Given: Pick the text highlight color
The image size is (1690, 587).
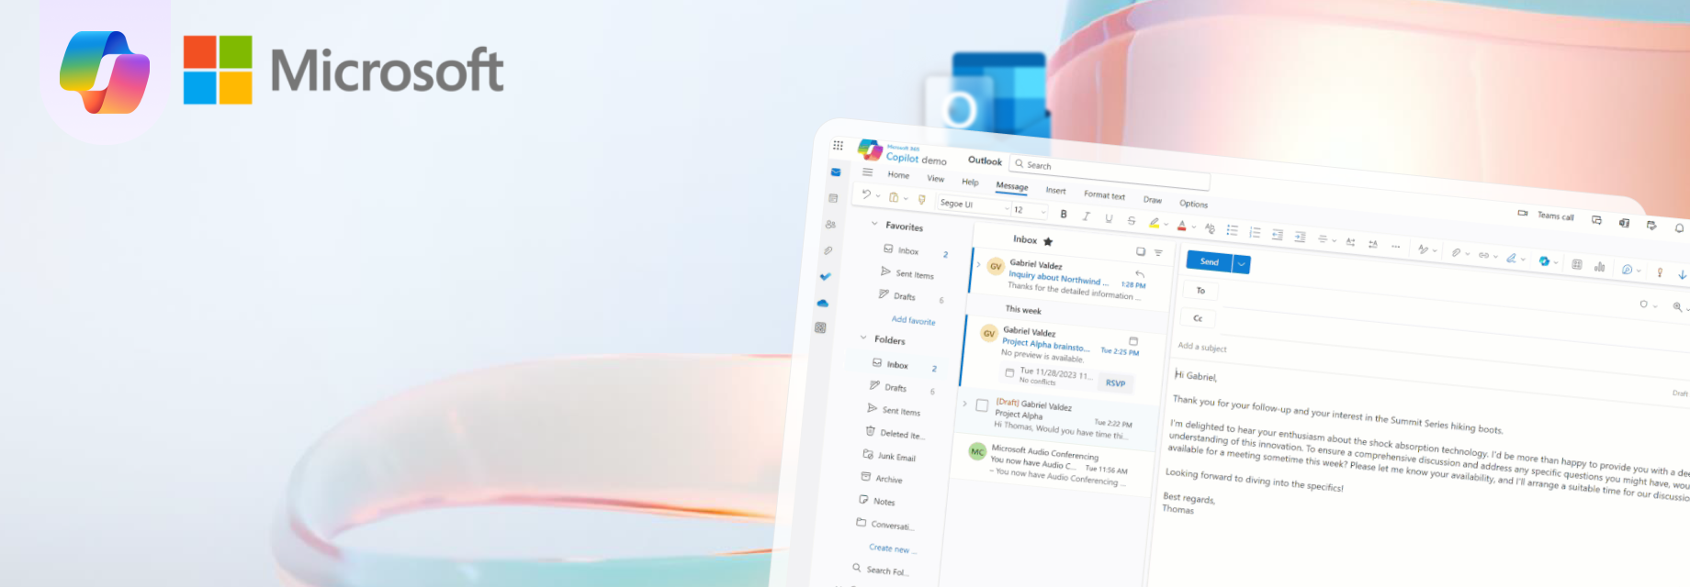Looking at the screenshot, I should pyautogui.click(x=1155, y=223).
